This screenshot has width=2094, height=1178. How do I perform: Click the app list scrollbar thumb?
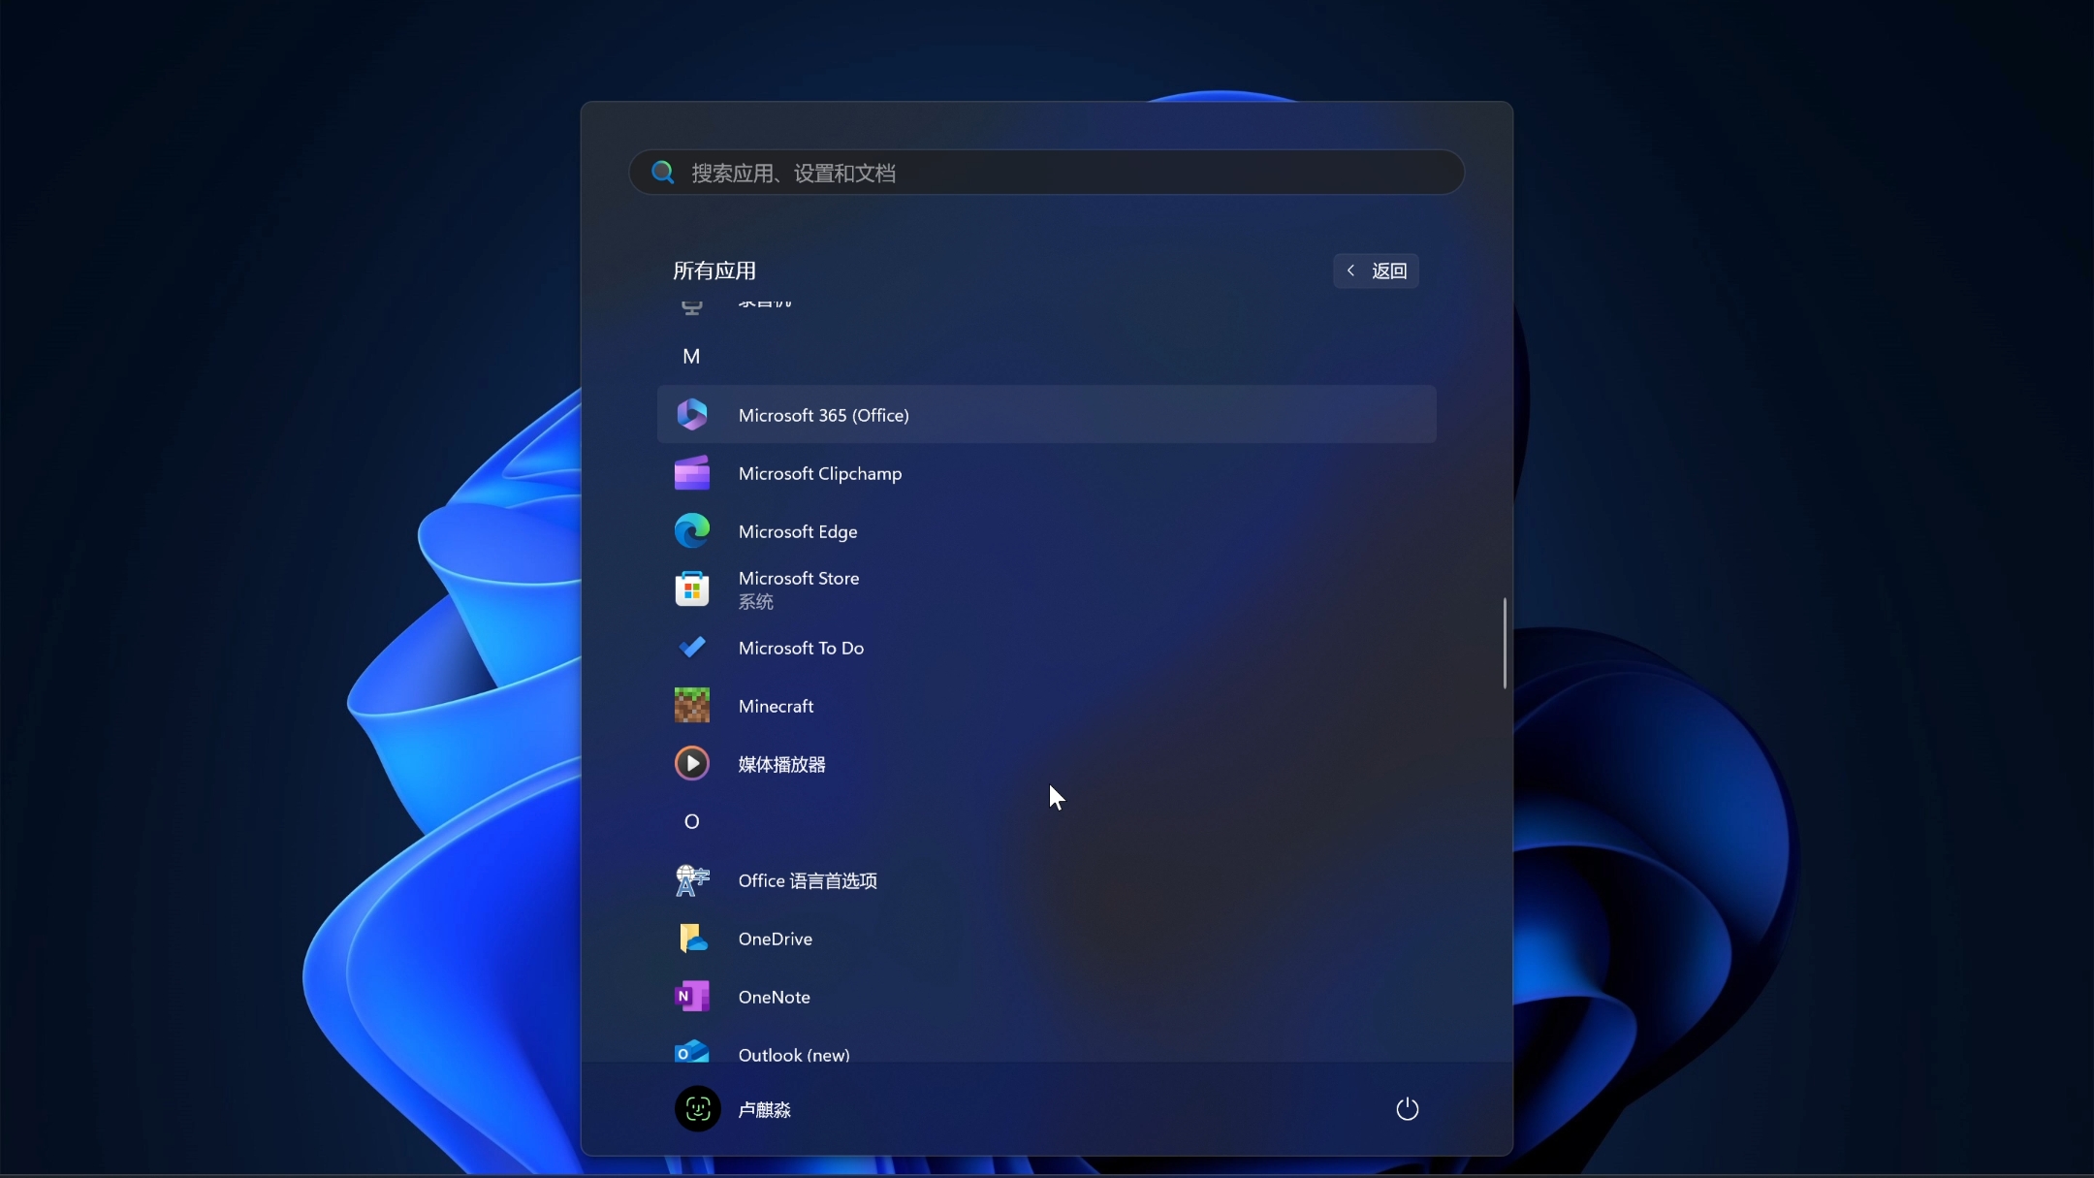click(1505, 644)
